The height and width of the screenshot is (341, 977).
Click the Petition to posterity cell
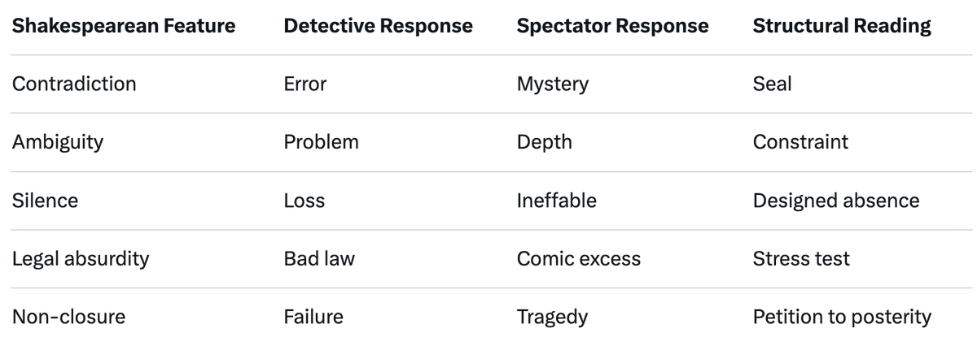pos(842,317)
